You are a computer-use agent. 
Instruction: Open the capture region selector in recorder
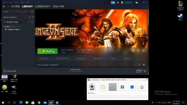click(x=103, y=87)
